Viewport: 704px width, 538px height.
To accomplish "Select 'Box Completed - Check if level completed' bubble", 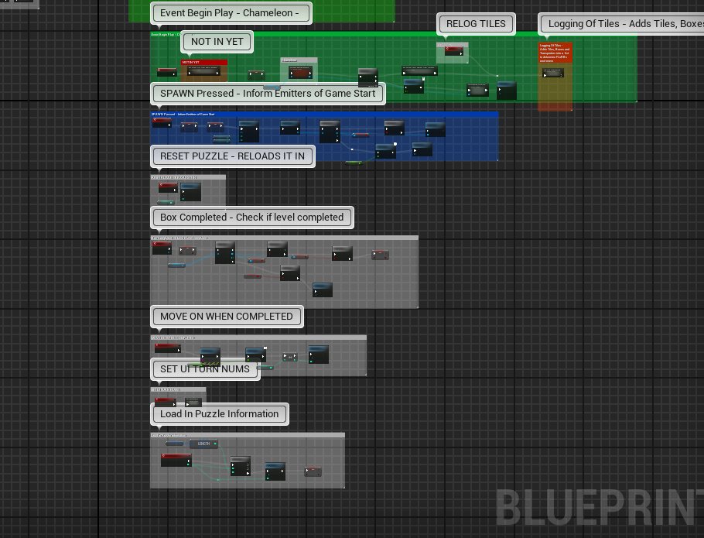I will pyautogui.click(x=252, y=218).
